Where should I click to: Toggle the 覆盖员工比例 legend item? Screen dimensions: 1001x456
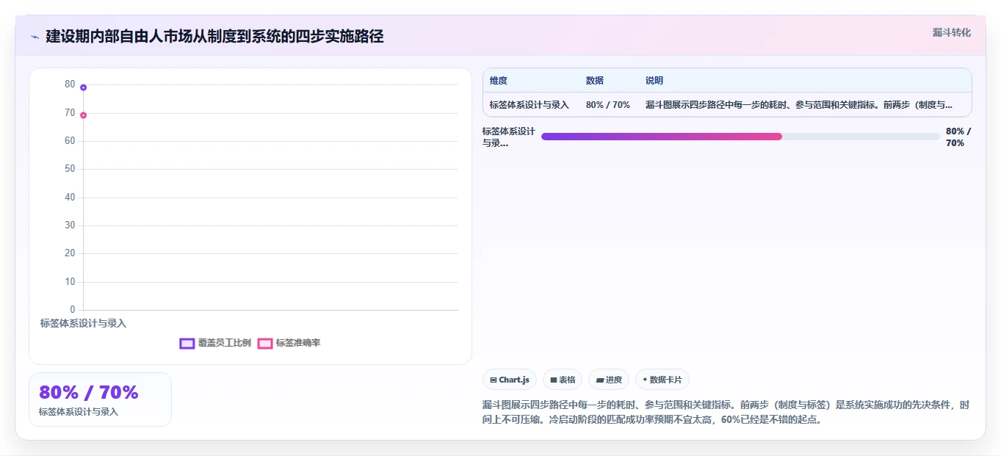(x=215, y=343)
